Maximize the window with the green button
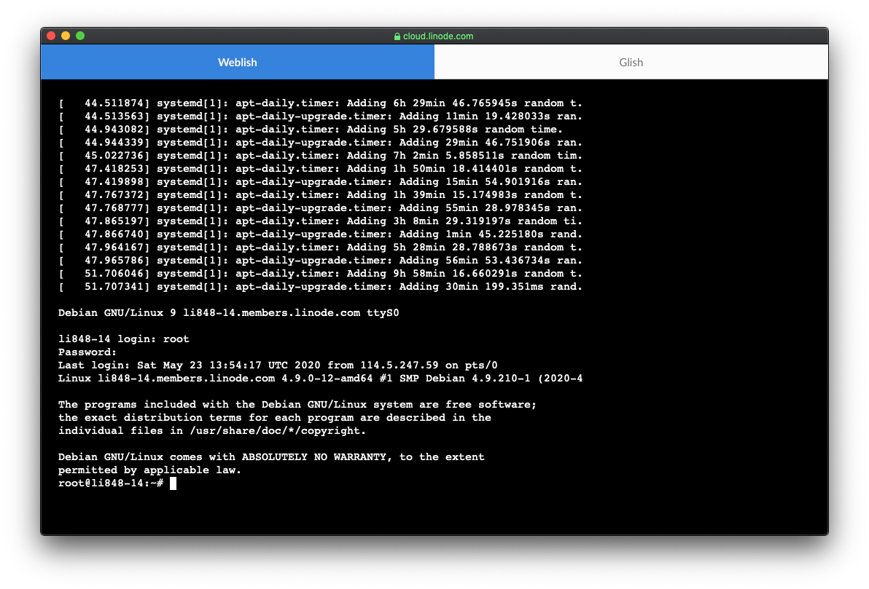Screen dimensions: 869x589 [80, 36]
